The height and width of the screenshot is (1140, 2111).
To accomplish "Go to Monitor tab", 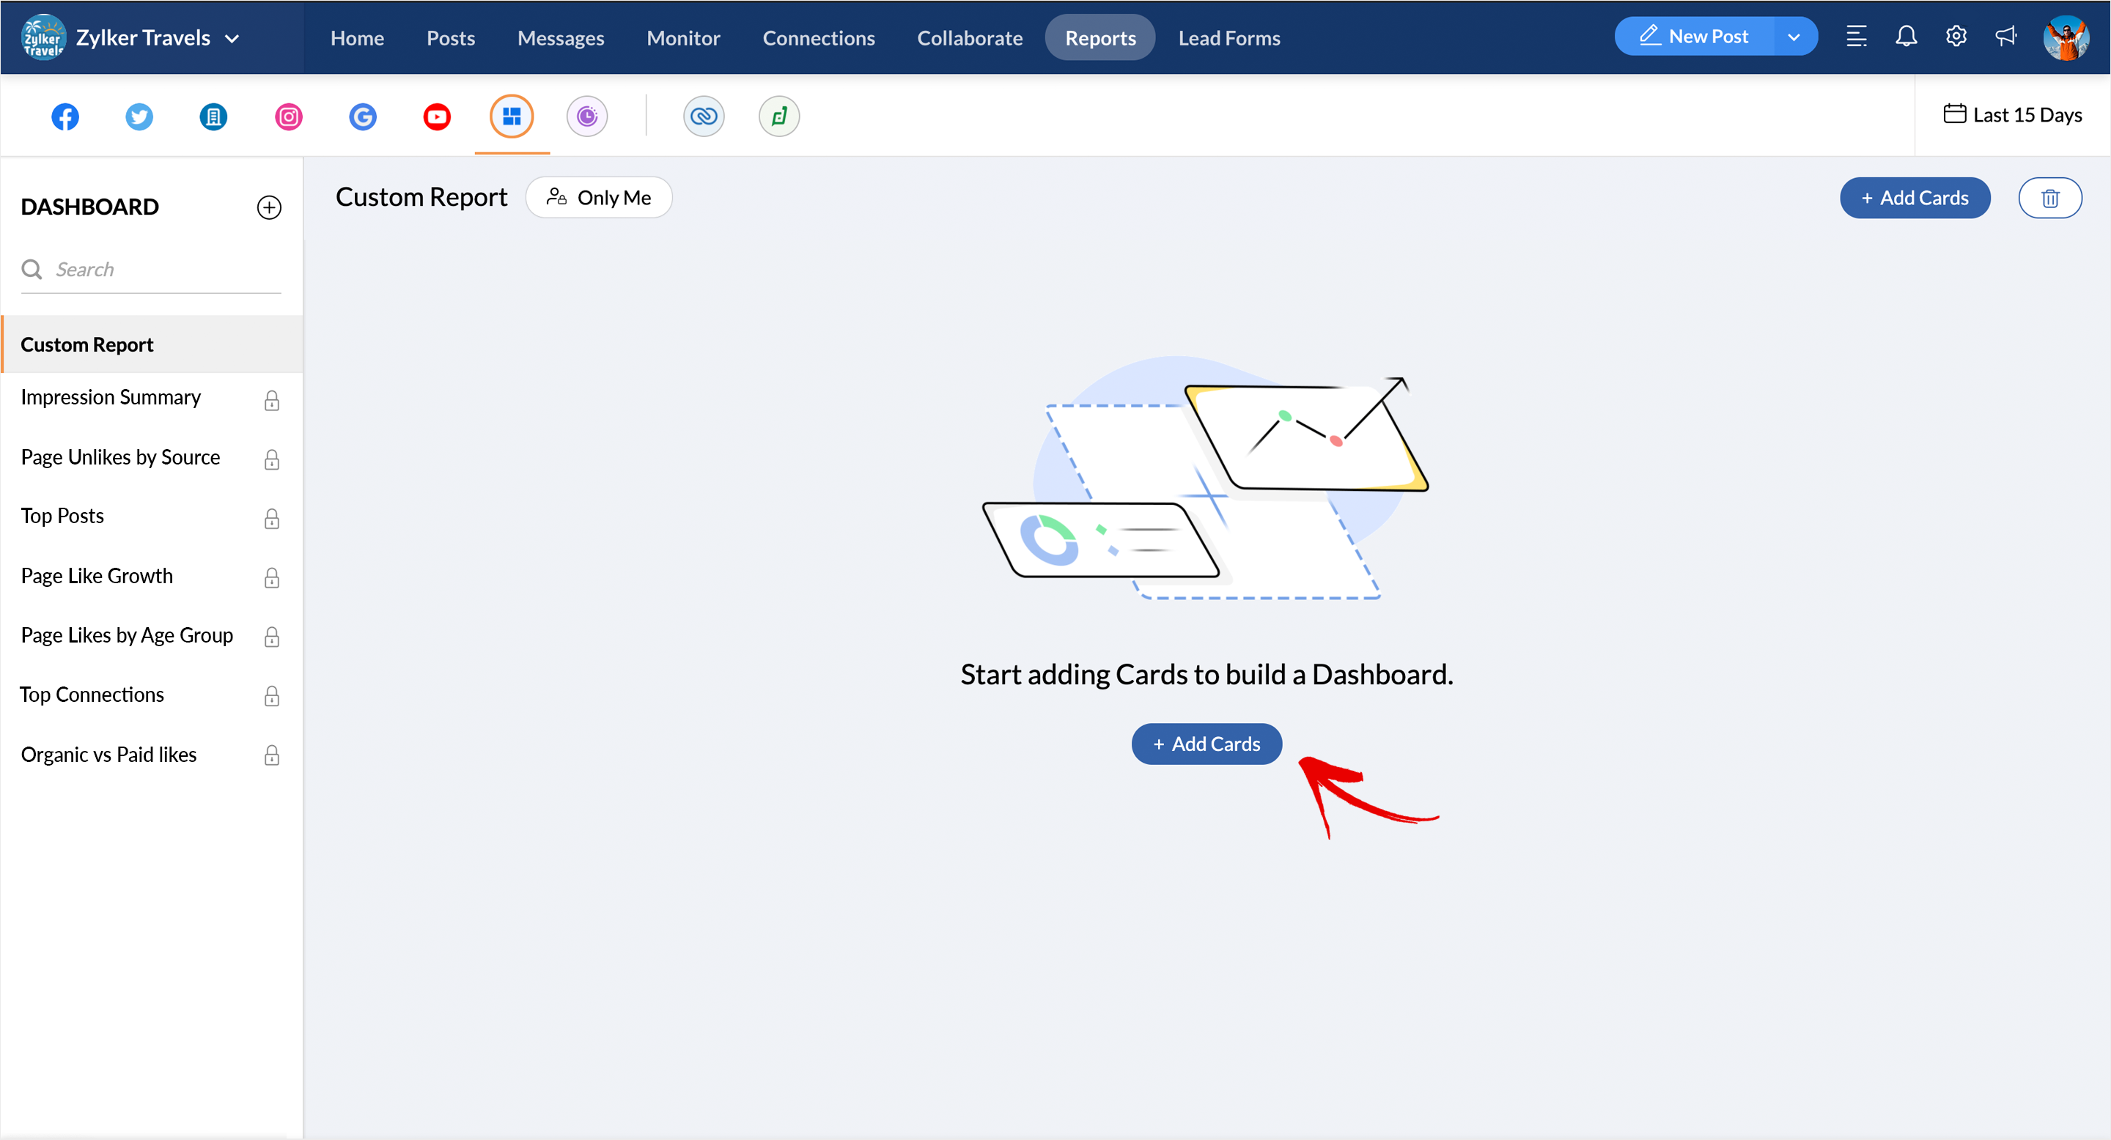I will pos(683,37).
